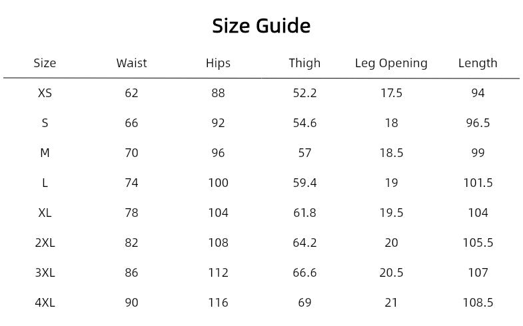Click the Size column header
Viewport: 523px width, 326px height.
[x=45, y=63]
